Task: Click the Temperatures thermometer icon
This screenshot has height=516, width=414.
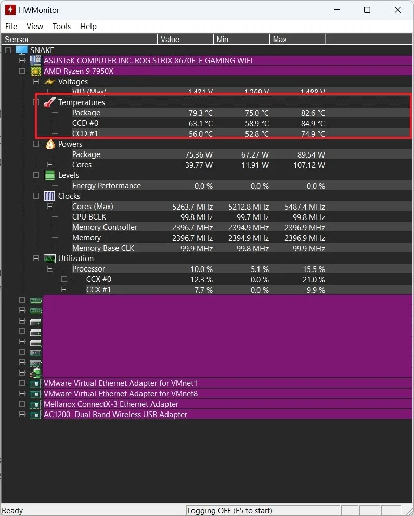Action: (x=50, y=102)
